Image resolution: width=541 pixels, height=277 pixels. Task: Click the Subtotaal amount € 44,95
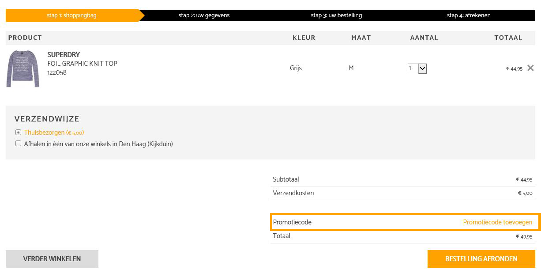524,180
